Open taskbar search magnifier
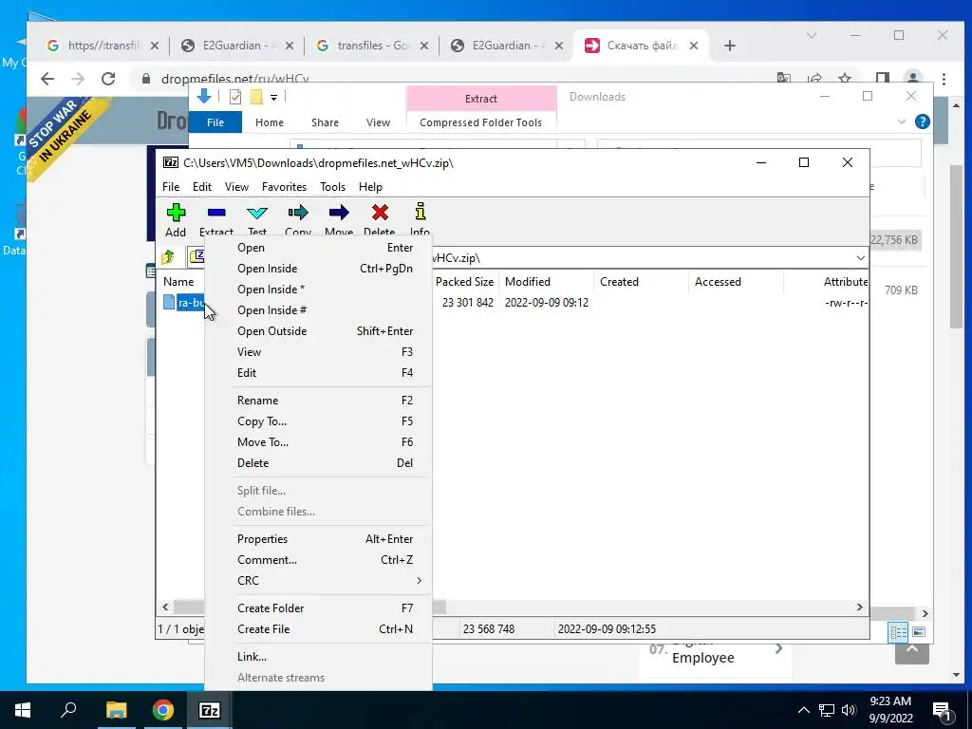The width and height of the screenshot is (972, 729). [x=68, y=710]
